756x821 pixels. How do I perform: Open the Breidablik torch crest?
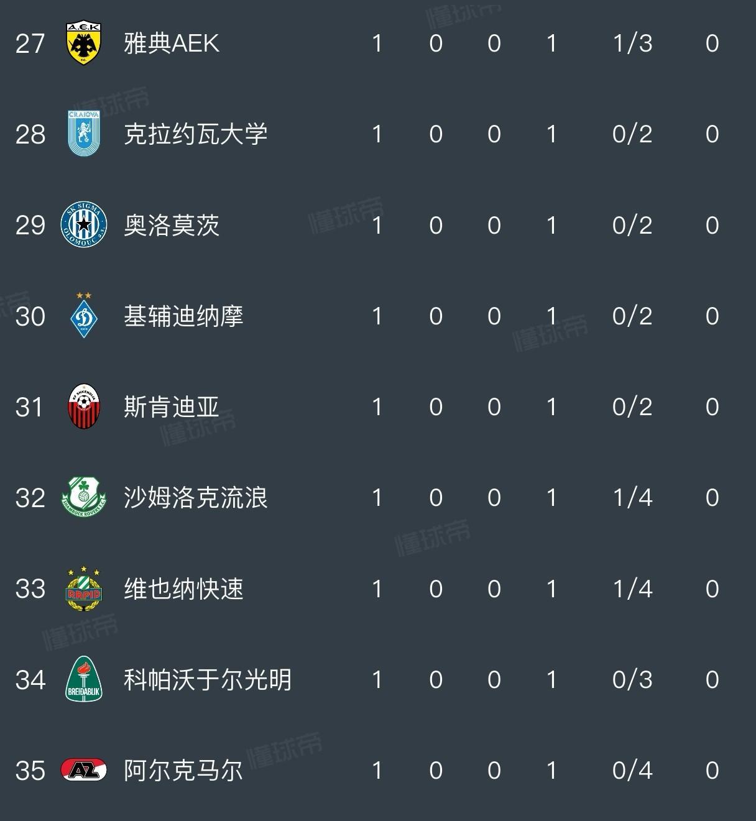click(x=83, y=679)
